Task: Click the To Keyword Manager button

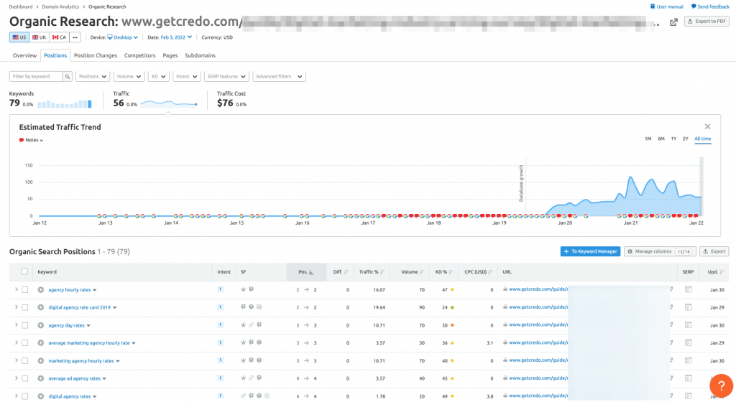Action: (590, 251)
